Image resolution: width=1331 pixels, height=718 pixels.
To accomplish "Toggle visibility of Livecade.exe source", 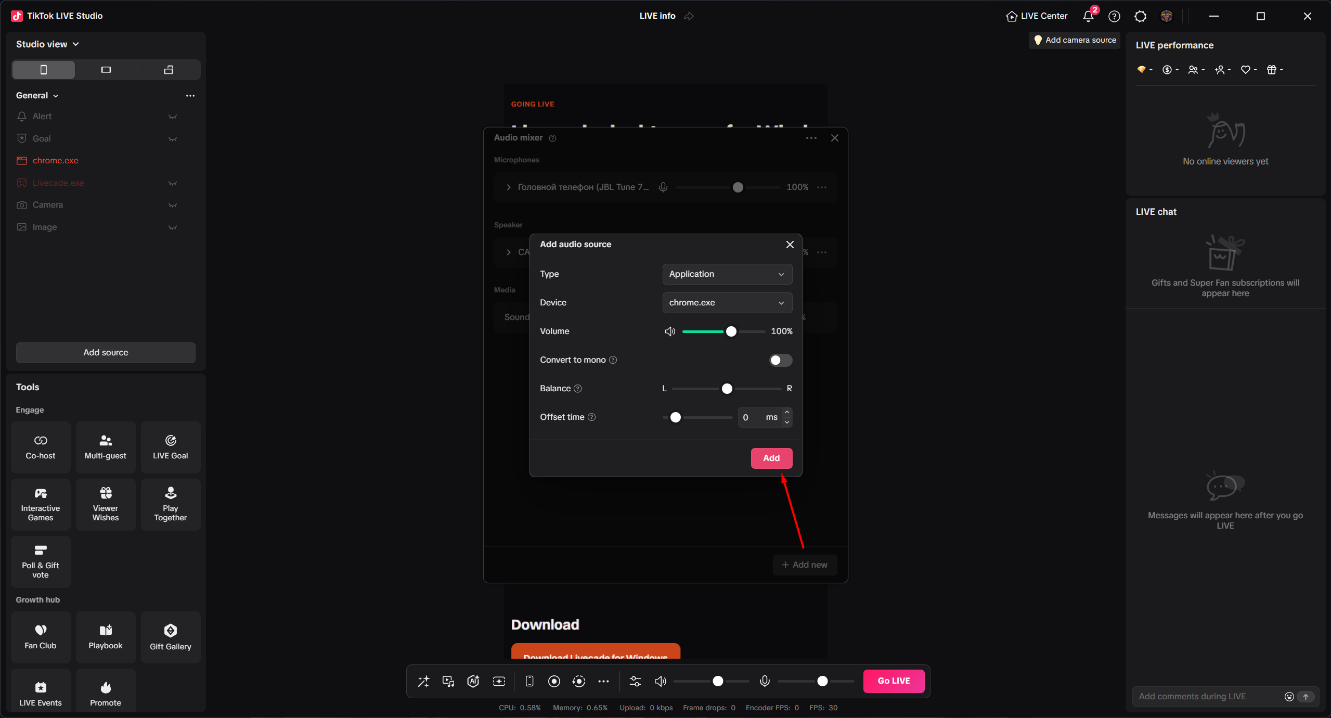I will point(173,183).
